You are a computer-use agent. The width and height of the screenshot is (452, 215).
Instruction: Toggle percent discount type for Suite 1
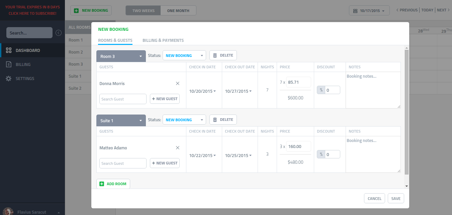[x=321, y=154]
